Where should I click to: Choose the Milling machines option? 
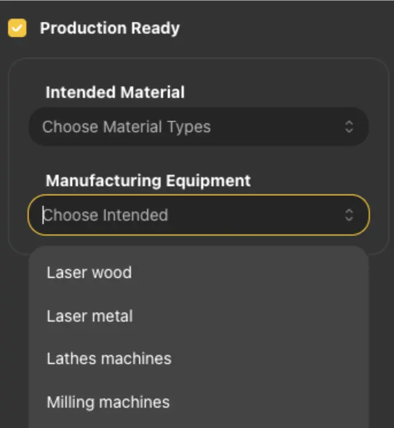[108, 402]
